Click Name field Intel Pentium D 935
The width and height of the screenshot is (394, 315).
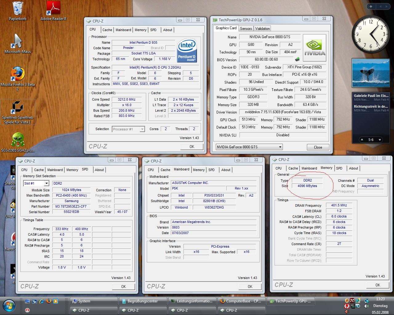143,42
